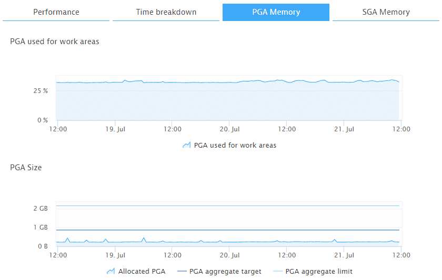Screen dimensions: 442x280
Task: Switch to the Time breakdown tab
Action: point(166,12)
